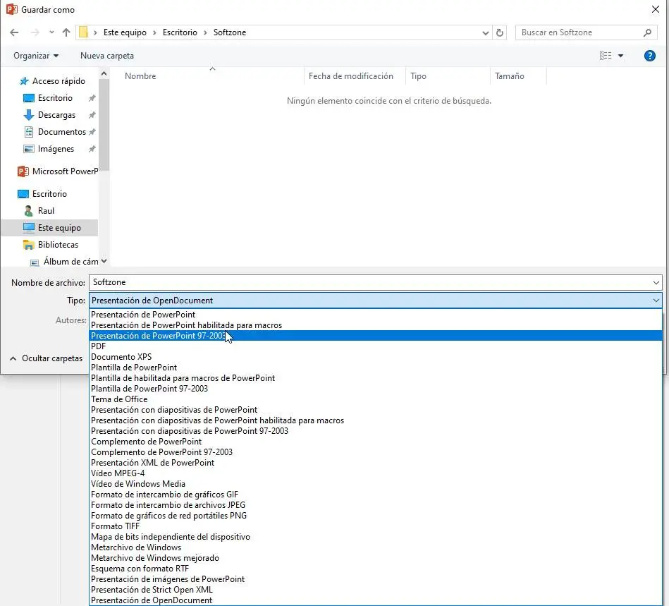The height and width of the screenshot is (606, 669).
Task: Select Plantilla de PowerPoint
Action: (376, 368)
